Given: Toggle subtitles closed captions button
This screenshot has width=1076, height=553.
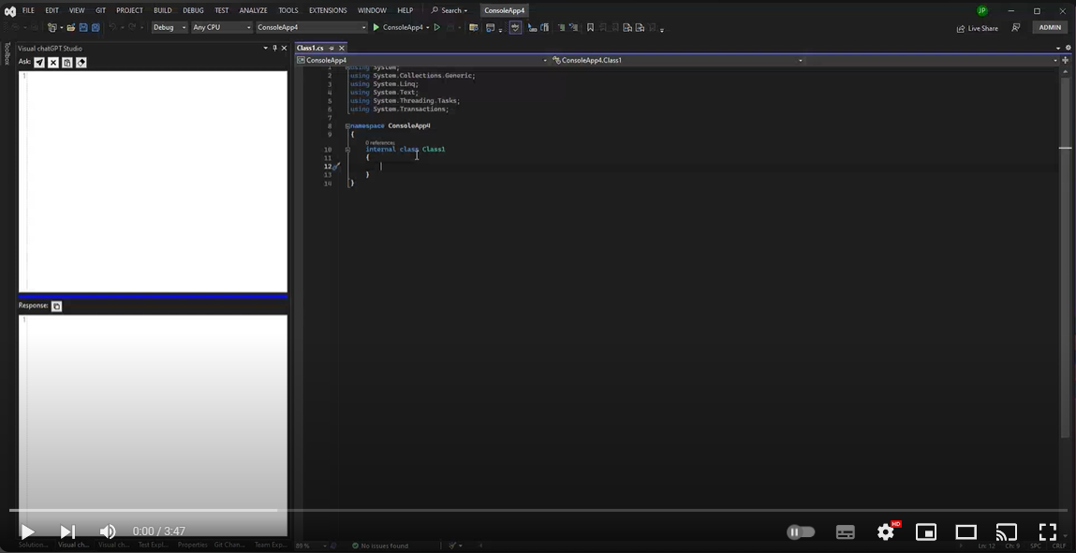Looking at the screenshot, I should [x=845, y=531].
